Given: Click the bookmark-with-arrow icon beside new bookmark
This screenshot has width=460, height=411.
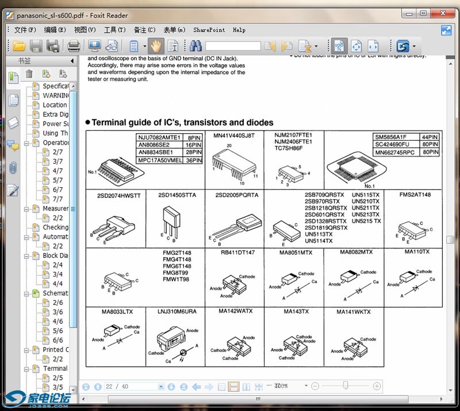Looking at the screenshot, I should [63, 73].
